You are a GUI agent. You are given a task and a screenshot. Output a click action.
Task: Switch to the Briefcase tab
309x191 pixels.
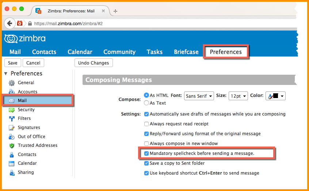[x=186, y=52]
